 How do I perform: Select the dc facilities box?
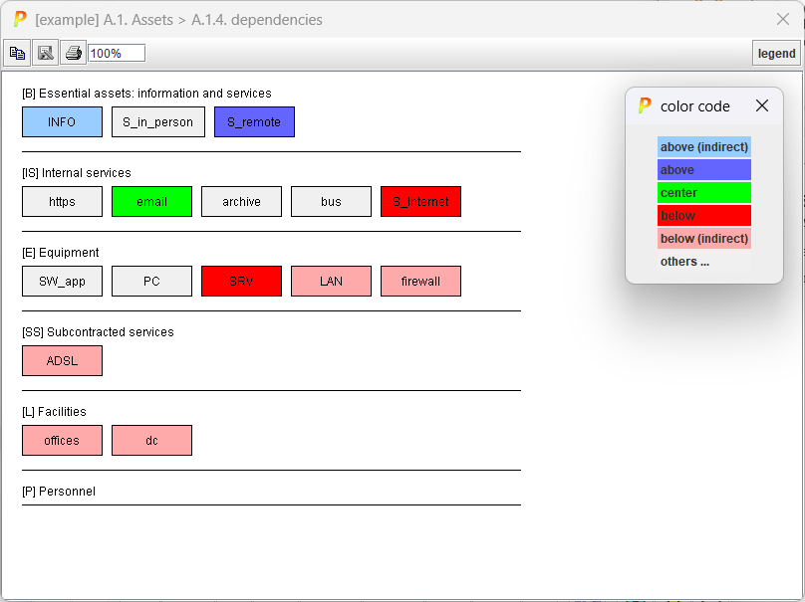[x=152, y=441]
